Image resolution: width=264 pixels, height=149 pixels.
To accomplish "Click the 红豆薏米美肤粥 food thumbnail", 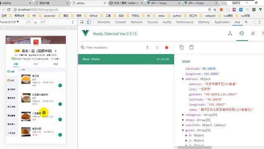I will (x=26, y=98).
